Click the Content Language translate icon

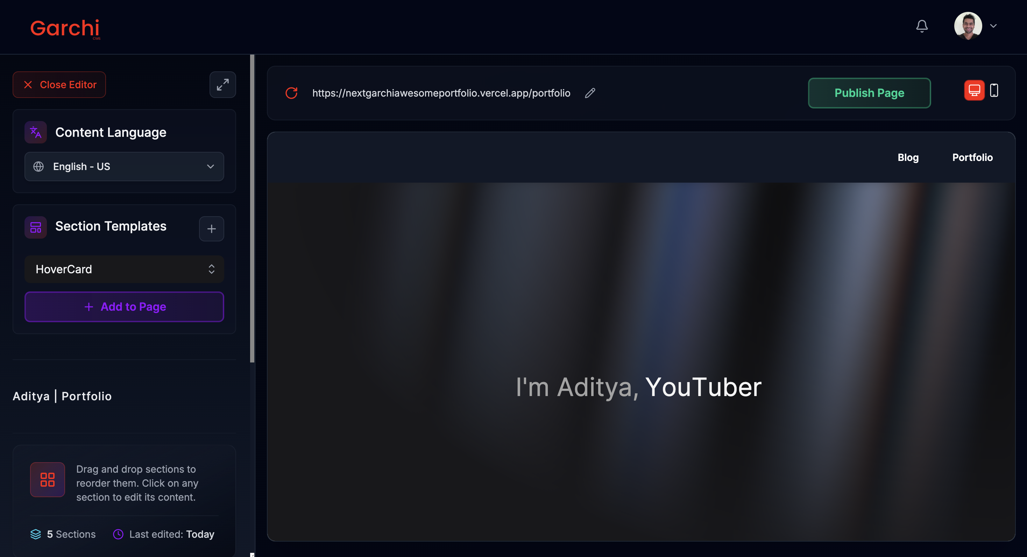[x=36, y=132]
